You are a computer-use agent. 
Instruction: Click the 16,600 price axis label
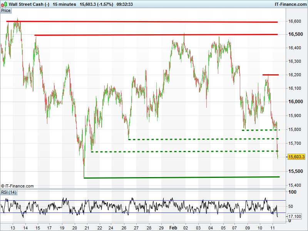click(x=295, y=21)
